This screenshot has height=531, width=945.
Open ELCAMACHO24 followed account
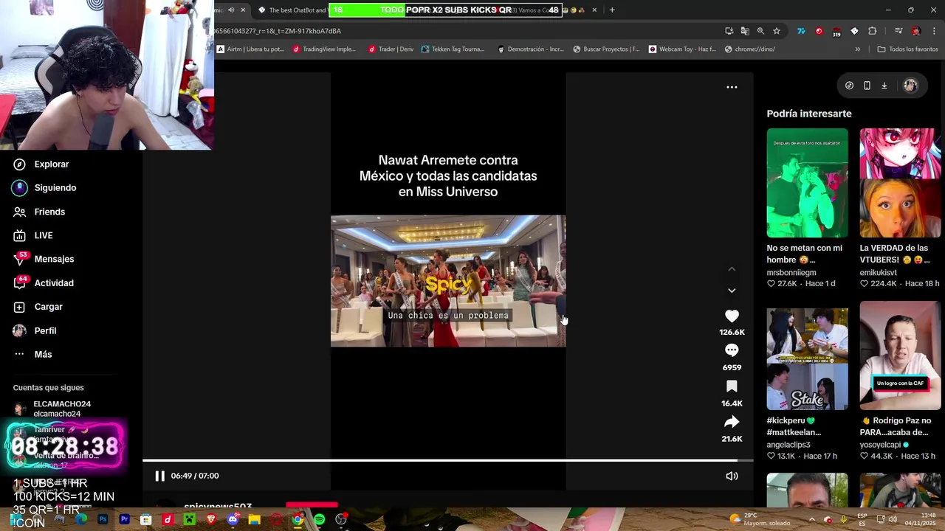pyautogui.click(x=52, y=409)
